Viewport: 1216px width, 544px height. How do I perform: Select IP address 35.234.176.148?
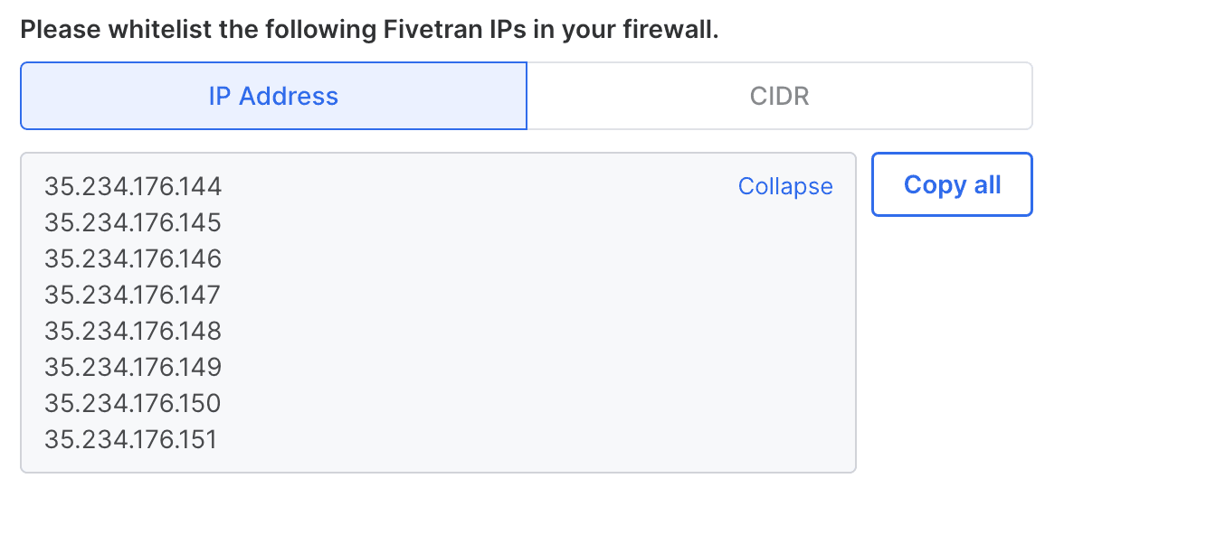coord(132,331)
